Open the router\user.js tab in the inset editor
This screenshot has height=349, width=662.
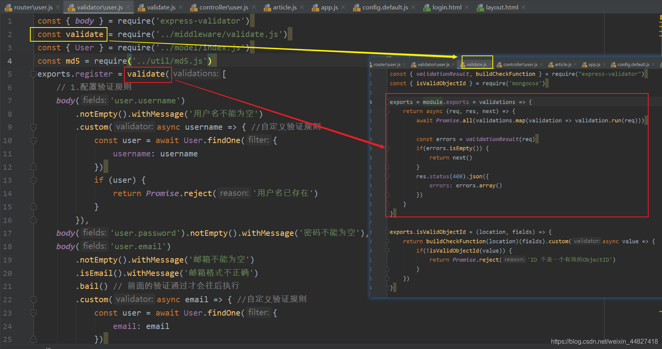click(x=387, y=64)
